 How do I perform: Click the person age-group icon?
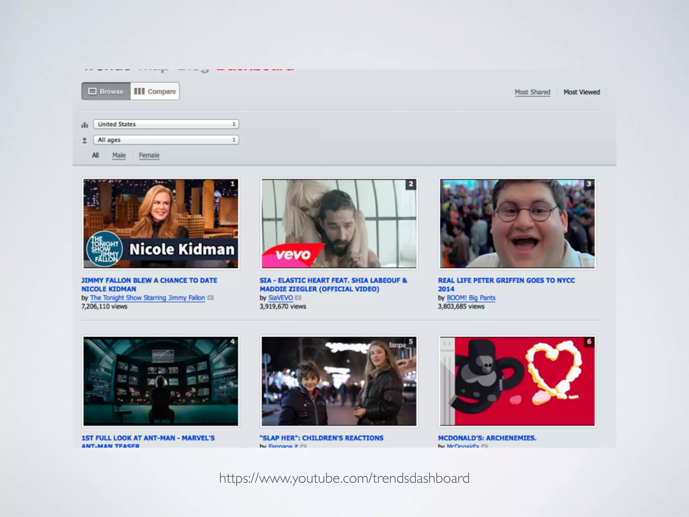pyautogui.click(x=85, y=140)
